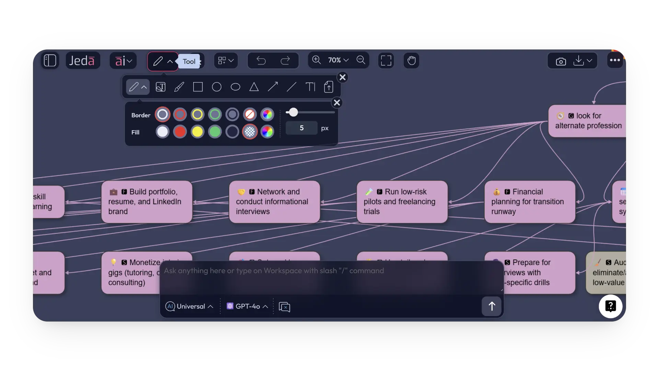The height and width of the screenshot is (371, 659).
Task: Pick the Triangle shape tool
Action: click(254, 87)
